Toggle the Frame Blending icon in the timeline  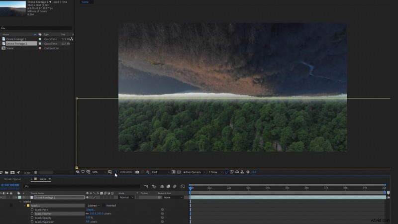click(168, 186)
